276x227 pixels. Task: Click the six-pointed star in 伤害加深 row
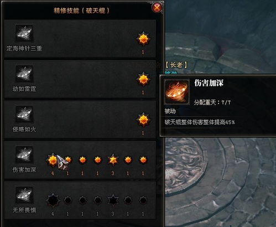pos(113,160)
